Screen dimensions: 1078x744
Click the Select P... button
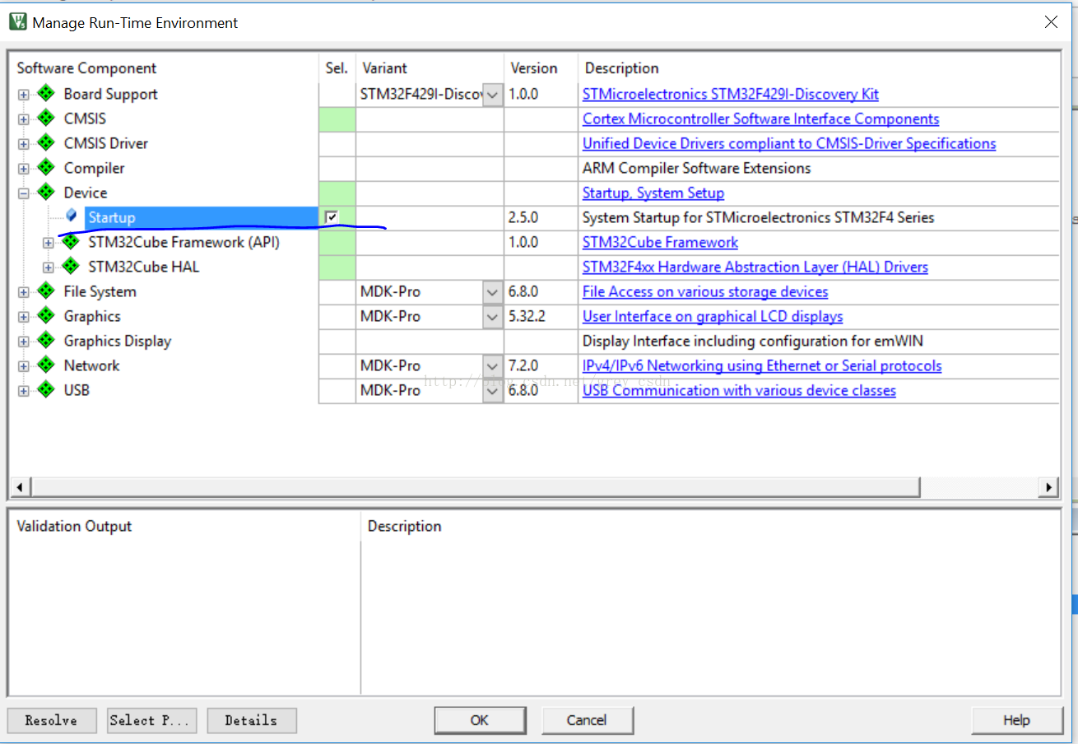(x=151, y=720)
